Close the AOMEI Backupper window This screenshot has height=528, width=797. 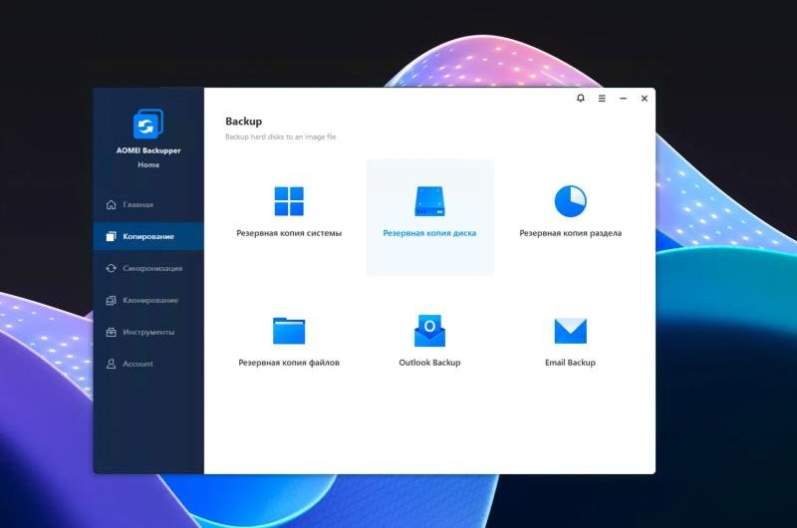tap(645, 99)
